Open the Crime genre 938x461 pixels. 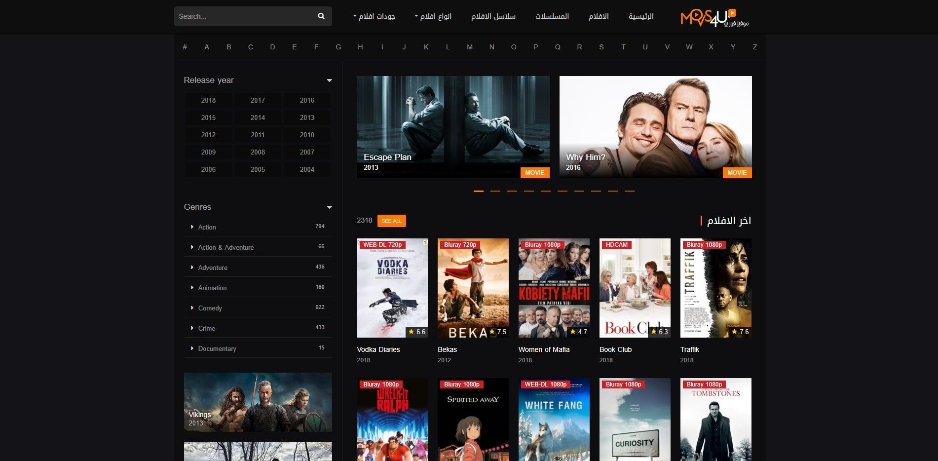click(206, 328)
